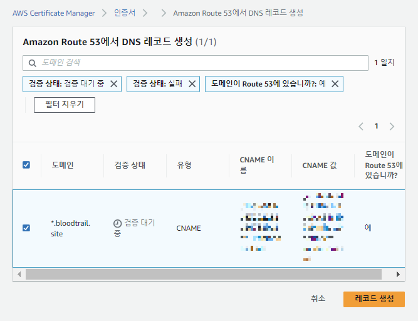Click the horizontal scrollbar thumb
The image size is (418, 321).
[x=204, y=274]
